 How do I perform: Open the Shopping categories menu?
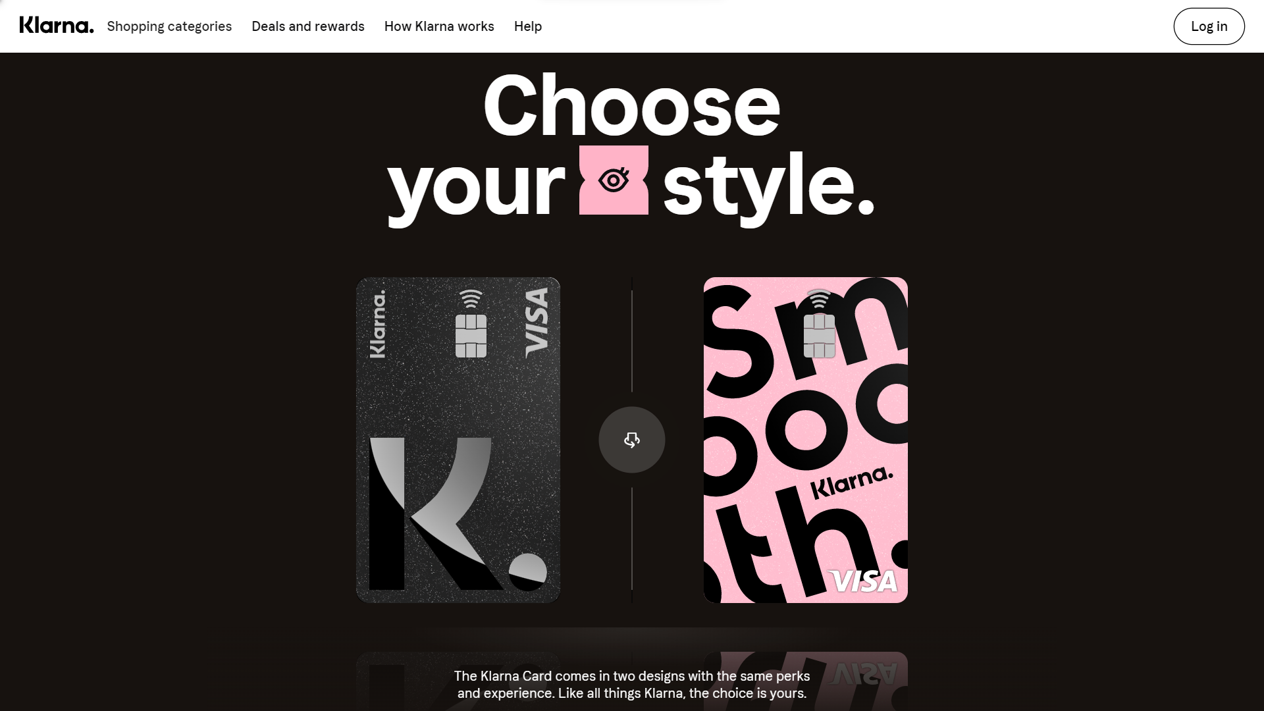(x=169, y=26)
